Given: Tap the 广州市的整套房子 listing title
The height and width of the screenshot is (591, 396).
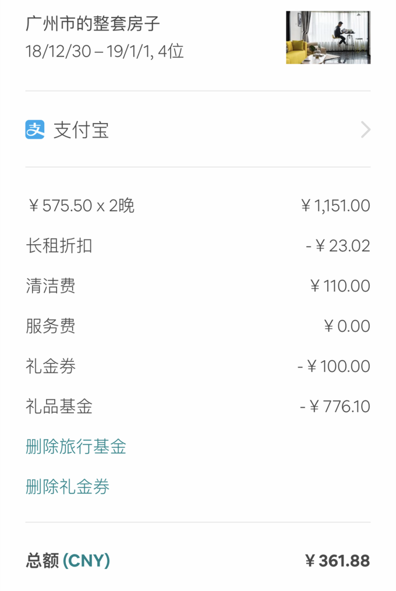Looking at the screenshot, I should 93,24.
